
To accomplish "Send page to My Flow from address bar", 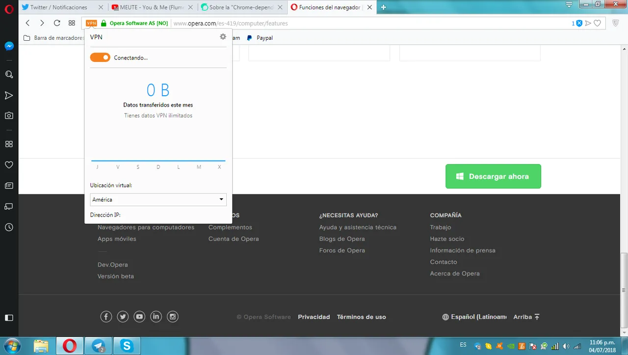I will tap(588, 23).
